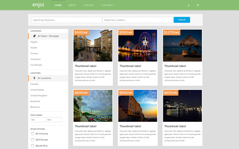Viewport: 239px width, 149px height.
Task: Focus the Search by Keyword field
Action: pos(67,20)
